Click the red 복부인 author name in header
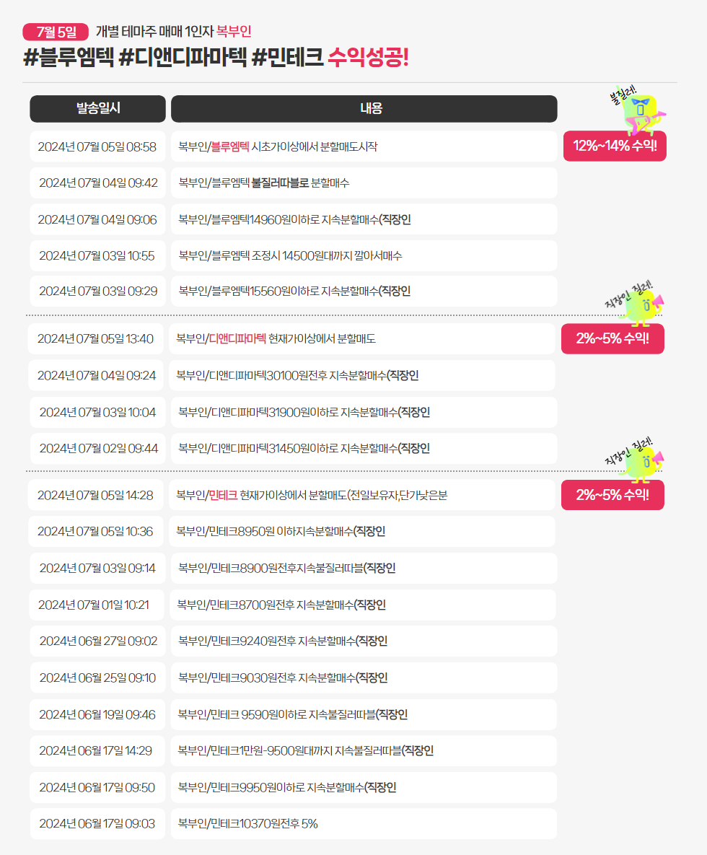The width and height of the screenshot is (707, 855). (x=234, y=32)
